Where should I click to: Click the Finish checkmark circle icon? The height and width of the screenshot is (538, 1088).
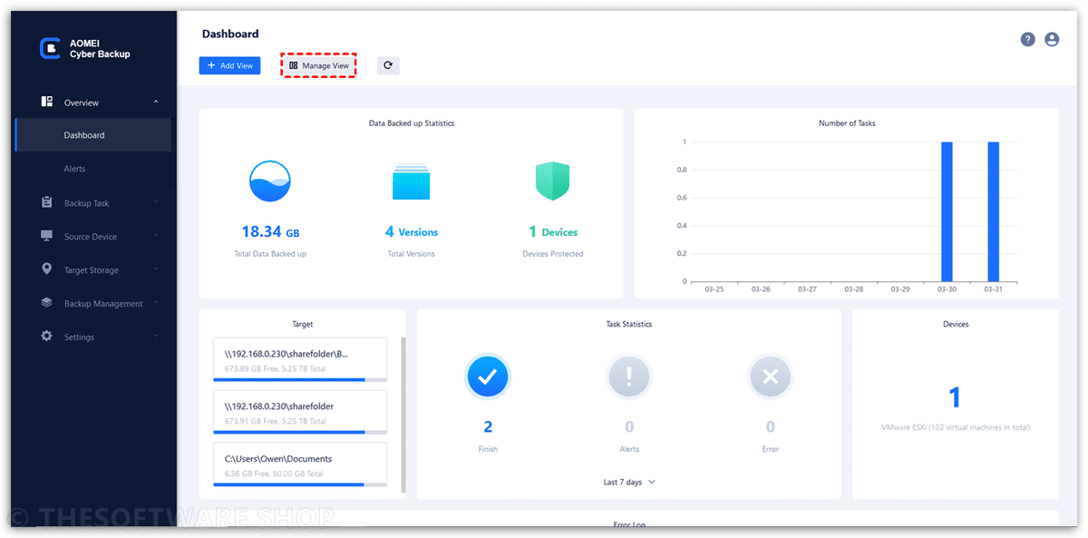pos(488,377)
